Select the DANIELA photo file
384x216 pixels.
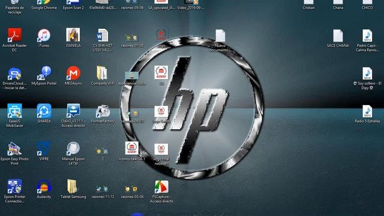tap(73, 35)
